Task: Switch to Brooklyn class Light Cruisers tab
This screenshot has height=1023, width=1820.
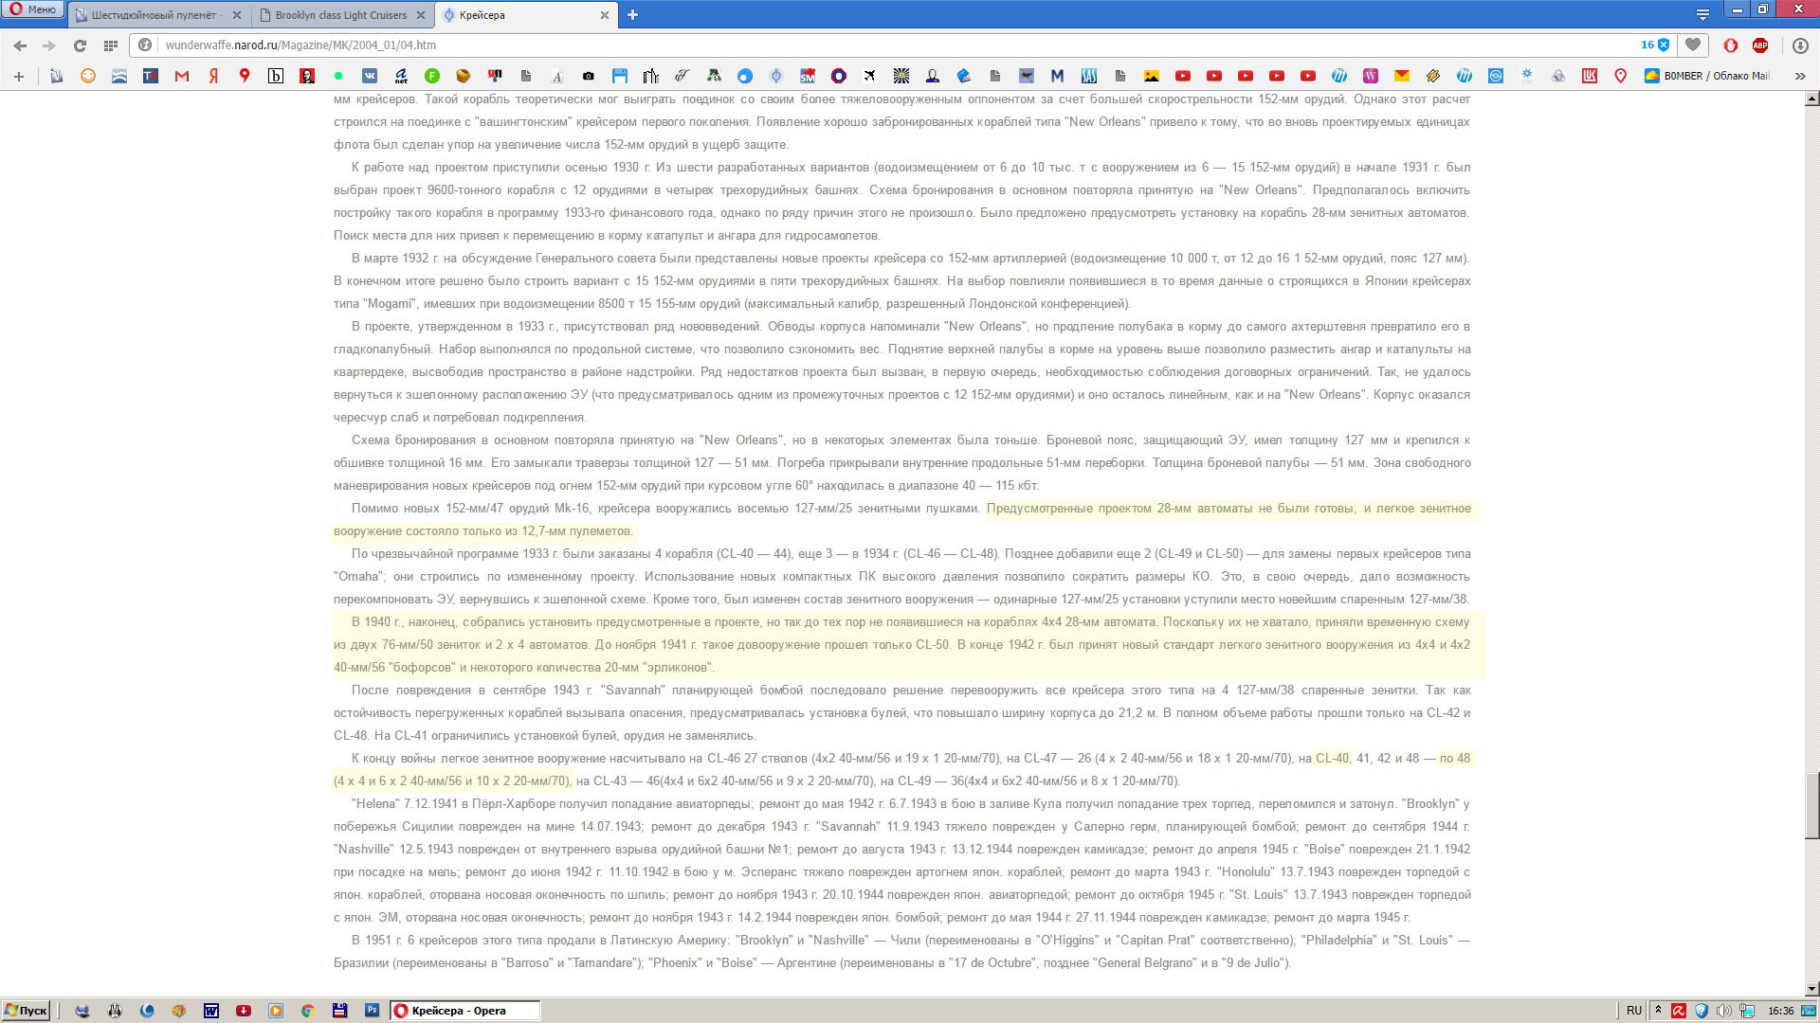Action: [341, 15]
